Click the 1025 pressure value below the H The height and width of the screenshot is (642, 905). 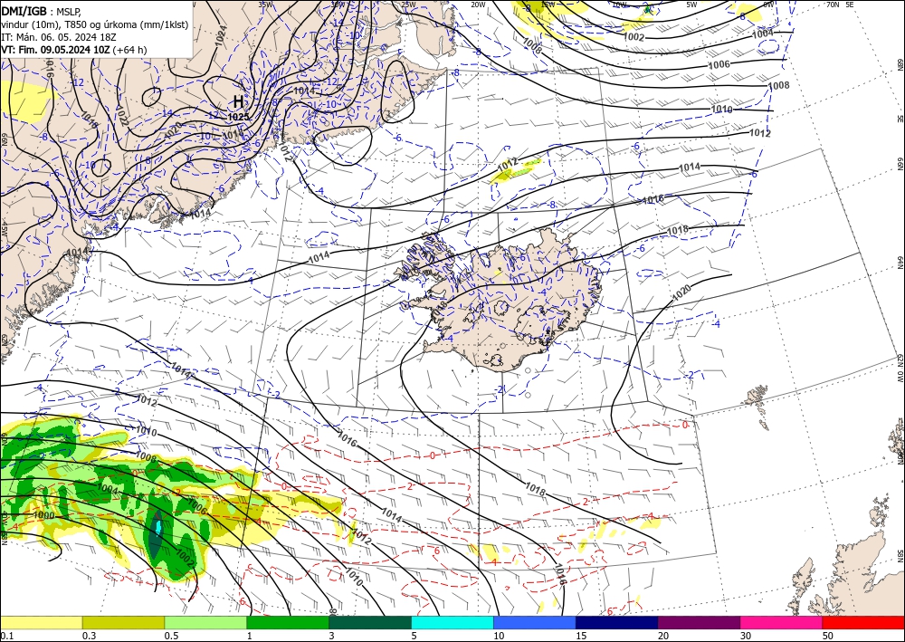click(238, 117)
